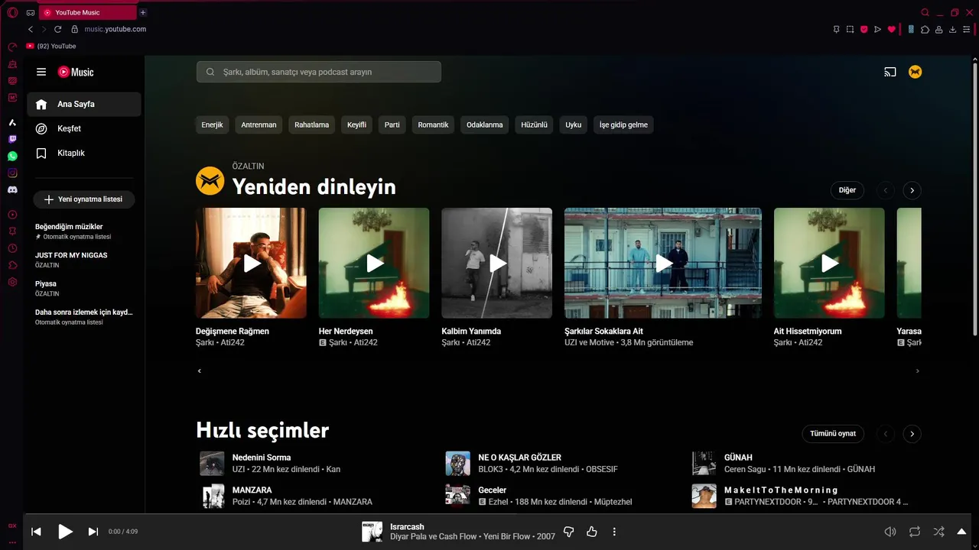The width and height of the screenshot is (979, 550).
Task: Click the song search input field
Action: click(x=319, y=72)
